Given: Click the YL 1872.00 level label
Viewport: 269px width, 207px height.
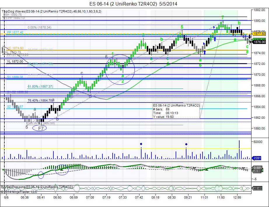Looking at the screenshot, I should tap(15, 61).
